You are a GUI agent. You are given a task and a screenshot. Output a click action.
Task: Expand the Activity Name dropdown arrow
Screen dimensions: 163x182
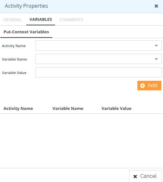[x=156, y=45]
